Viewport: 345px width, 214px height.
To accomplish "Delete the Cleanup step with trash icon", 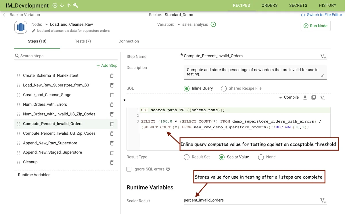I will [112, 162].
